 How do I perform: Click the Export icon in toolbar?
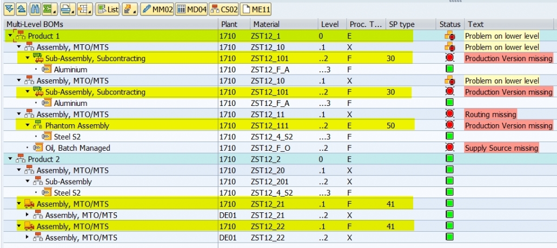pyautogui.click(x=128, y=10)
